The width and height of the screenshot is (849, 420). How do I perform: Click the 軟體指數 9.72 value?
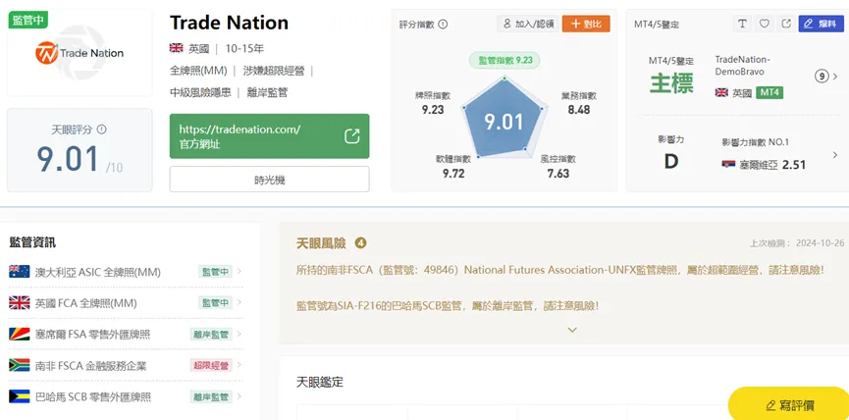[x=453, y=173]
